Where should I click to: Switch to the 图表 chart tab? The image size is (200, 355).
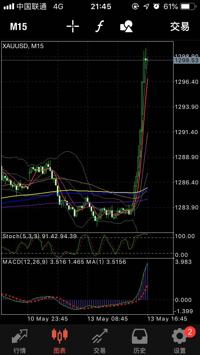60,341
